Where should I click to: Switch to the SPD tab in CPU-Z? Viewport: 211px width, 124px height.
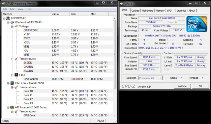(169, 11)
